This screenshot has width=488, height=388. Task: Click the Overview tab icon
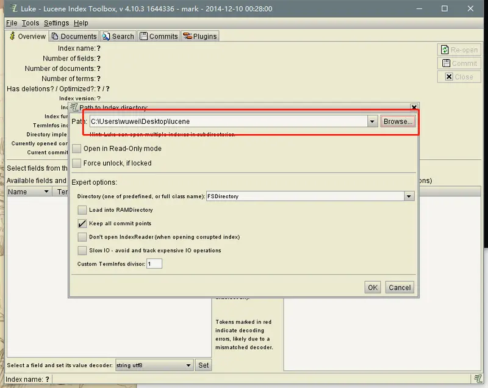12,36
